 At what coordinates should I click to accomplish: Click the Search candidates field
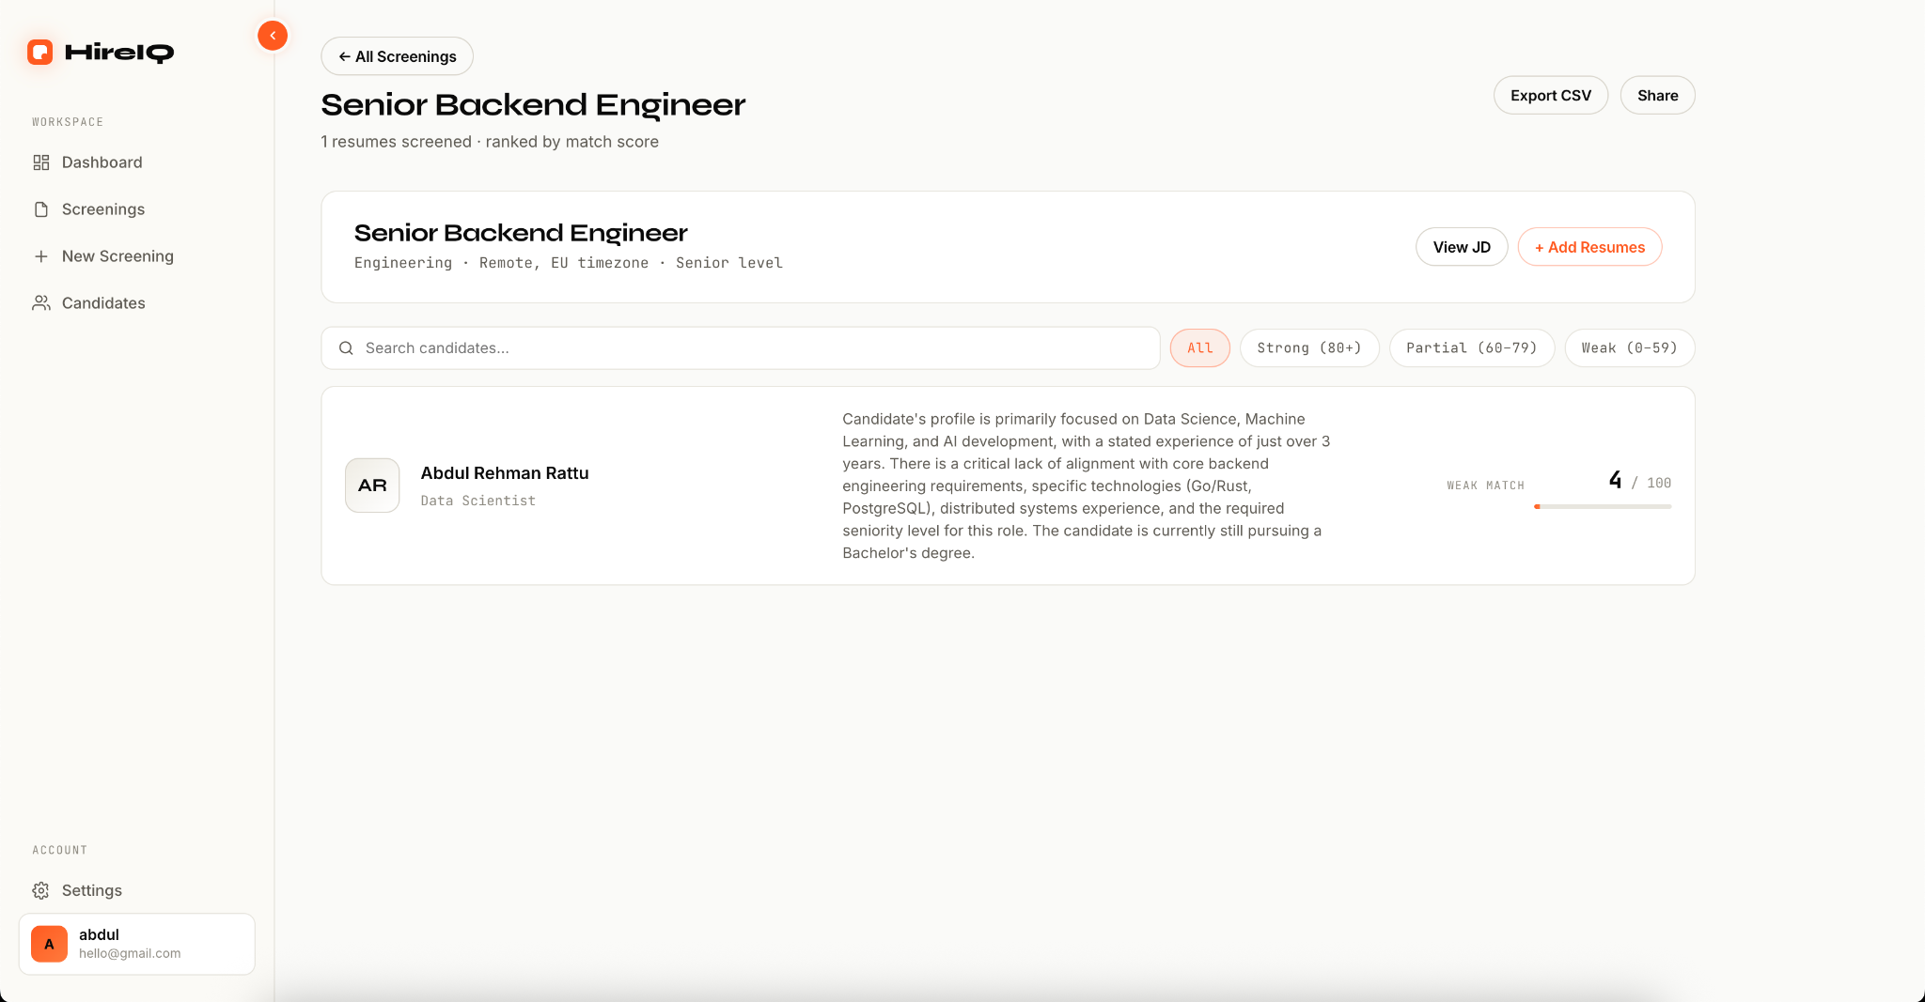741,348
